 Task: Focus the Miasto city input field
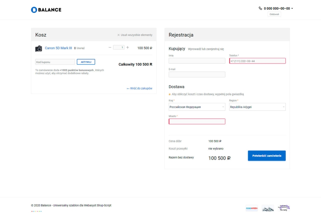point(197,121)
